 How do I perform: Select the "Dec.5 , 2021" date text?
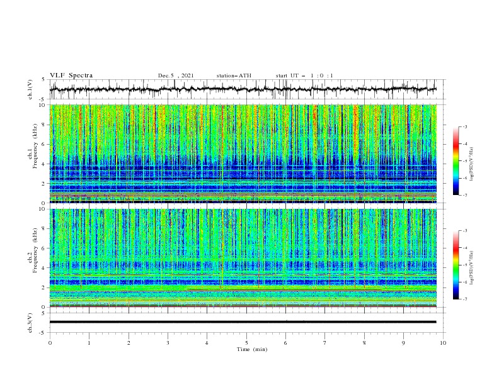pyautogui.click(x=176, y=75)
